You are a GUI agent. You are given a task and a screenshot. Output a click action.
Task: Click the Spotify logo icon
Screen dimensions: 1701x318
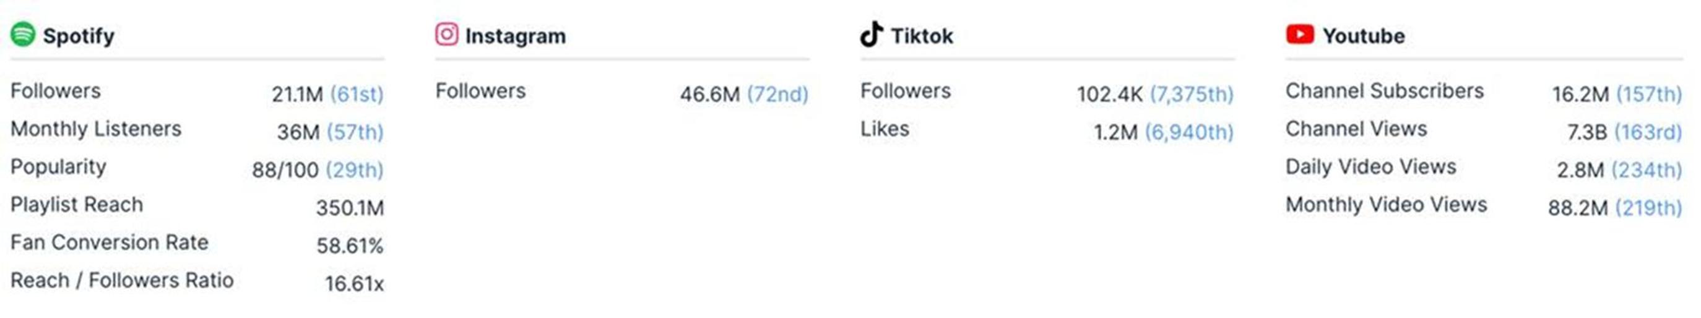point(23,34)
